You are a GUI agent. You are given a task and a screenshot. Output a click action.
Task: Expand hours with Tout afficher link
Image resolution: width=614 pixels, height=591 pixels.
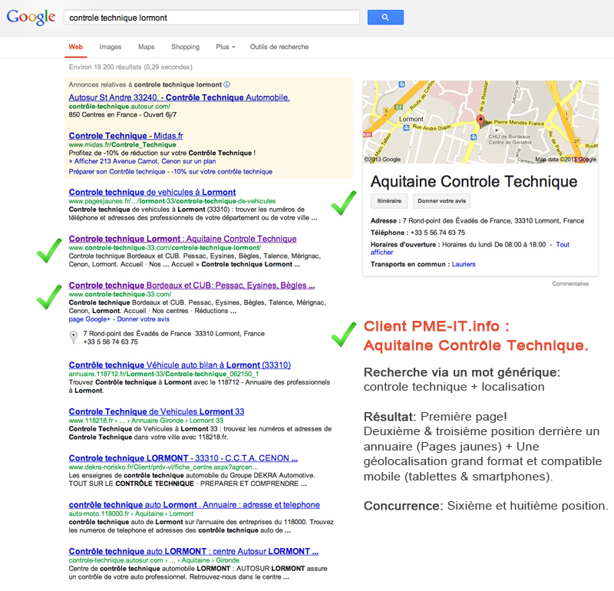[563, 244]
